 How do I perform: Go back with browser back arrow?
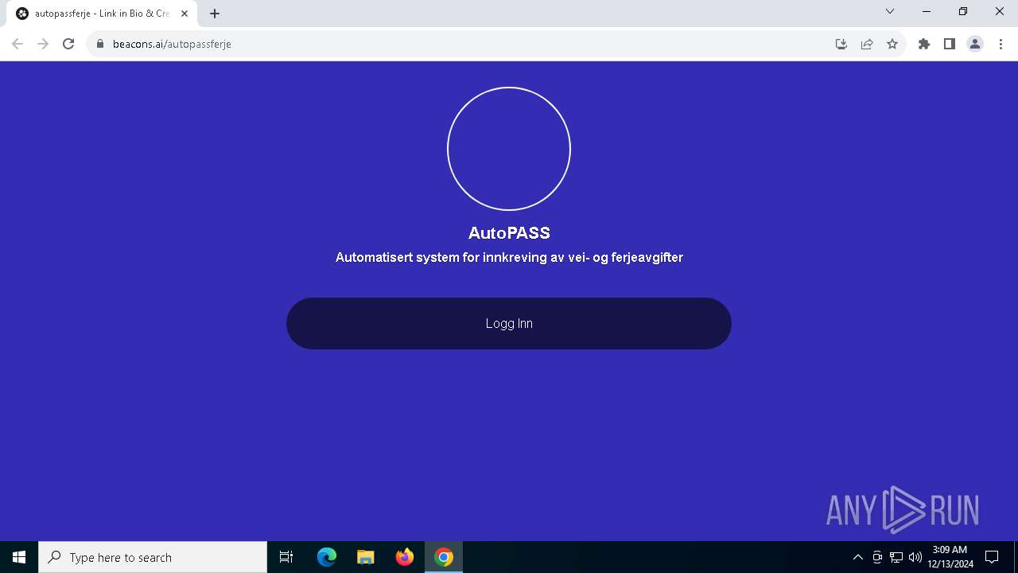pos(17,44)
